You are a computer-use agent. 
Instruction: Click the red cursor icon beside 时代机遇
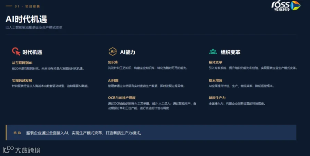point(16,51)
